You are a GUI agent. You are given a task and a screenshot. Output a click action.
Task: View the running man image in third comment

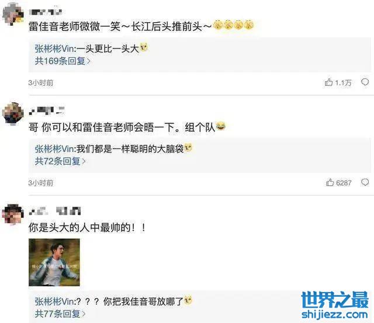(x=54, y=262)
